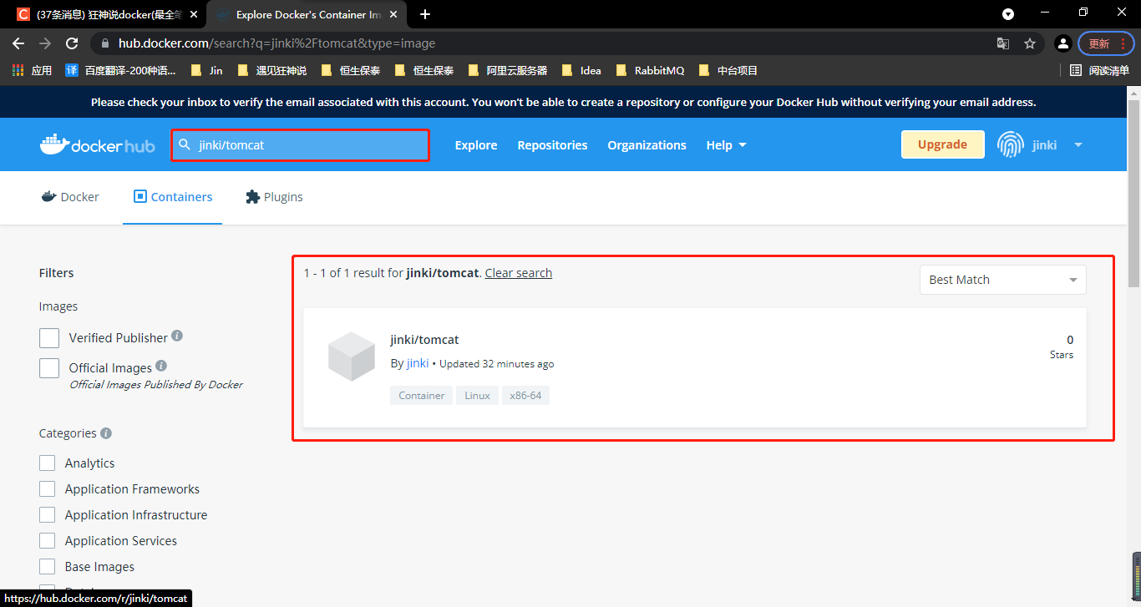This screenshot has width=1141, height=607.
Task: Click the jinki/tomcat search input field
Action: (301, 144)
